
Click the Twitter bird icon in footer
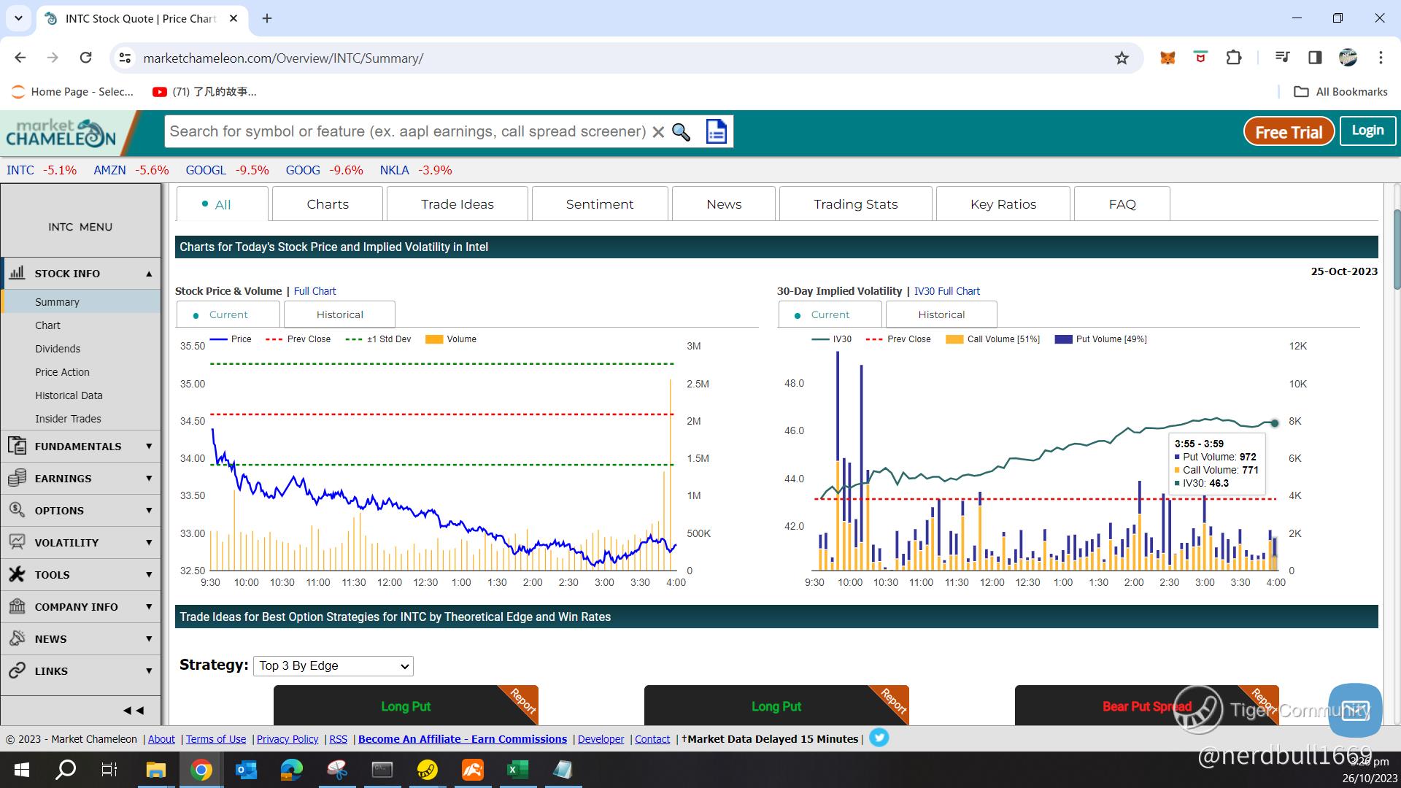[879, 738]
